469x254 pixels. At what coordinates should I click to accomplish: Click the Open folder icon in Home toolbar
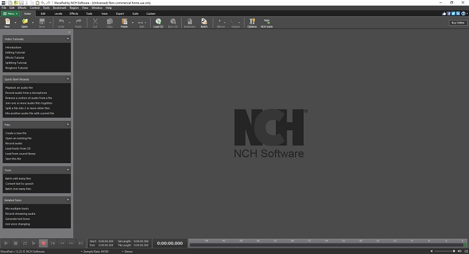(25, 21)
